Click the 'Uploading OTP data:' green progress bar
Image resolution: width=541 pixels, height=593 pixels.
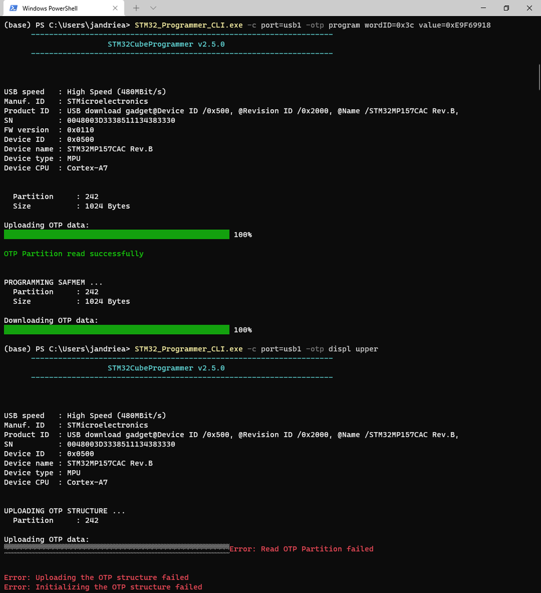pos(116,234)
